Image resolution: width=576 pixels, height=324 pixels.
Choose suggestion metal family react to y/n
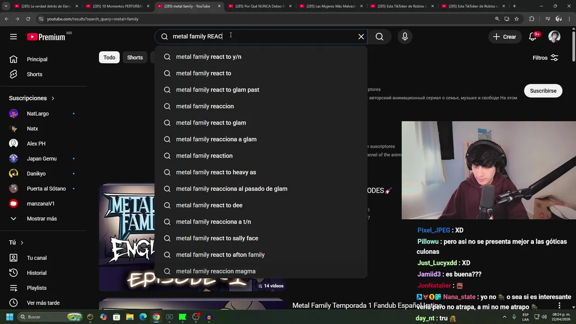(x=261, y=57)
